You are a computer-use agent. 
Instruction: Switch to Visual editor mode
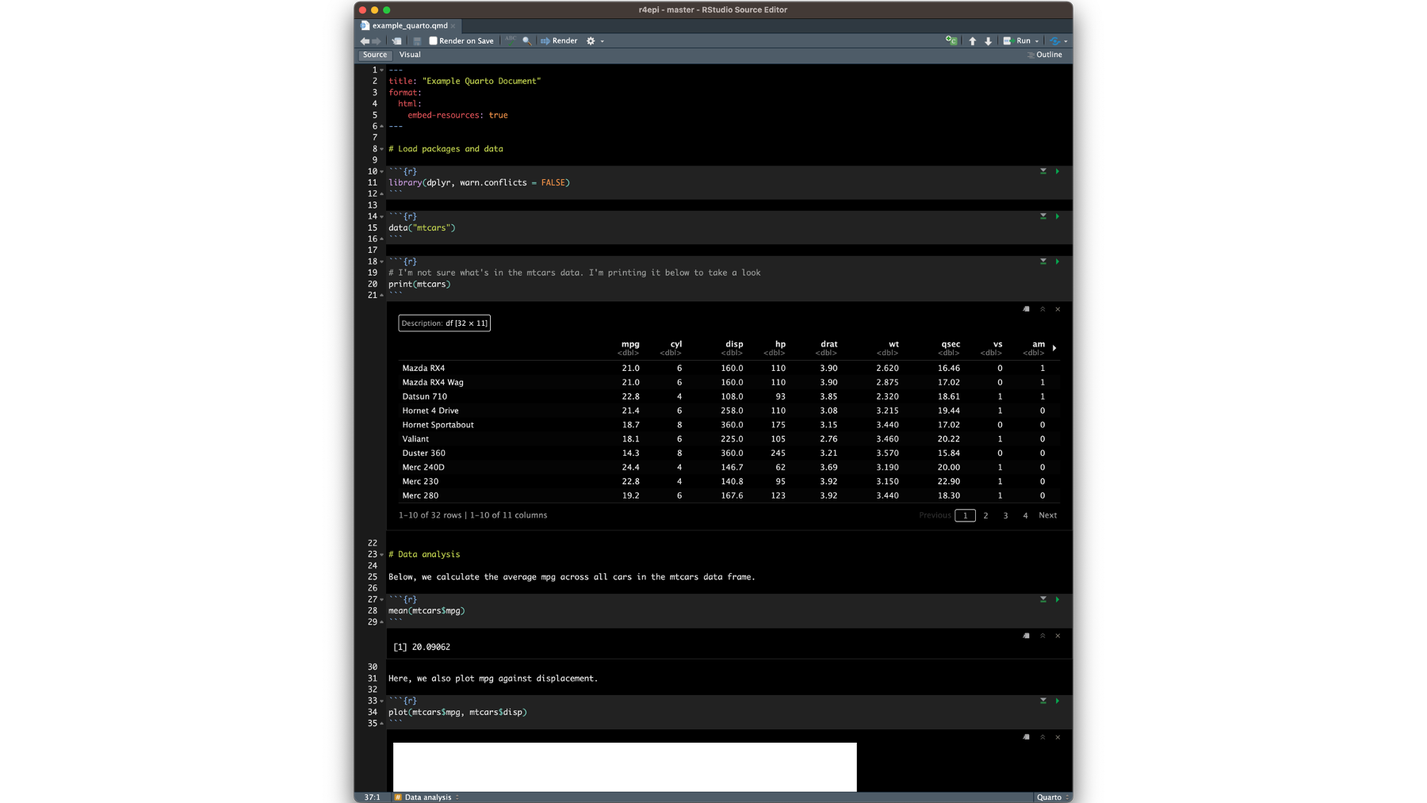point(410,55)
